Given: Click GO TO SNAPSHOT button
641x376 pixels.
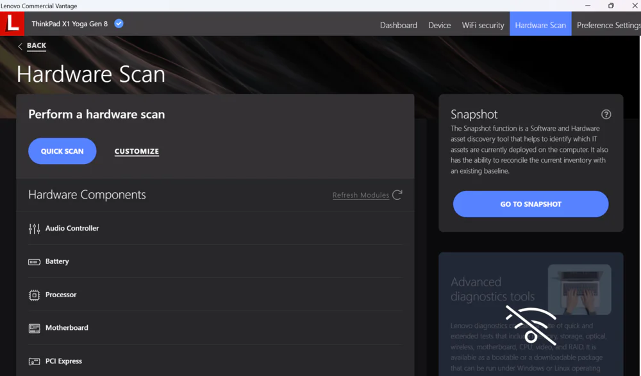Looking at the screenshot, I should pos(531,204).
